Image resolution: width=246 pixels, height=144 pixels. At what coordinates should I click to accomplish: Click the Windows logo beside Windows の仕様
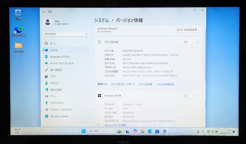(99, 95)
